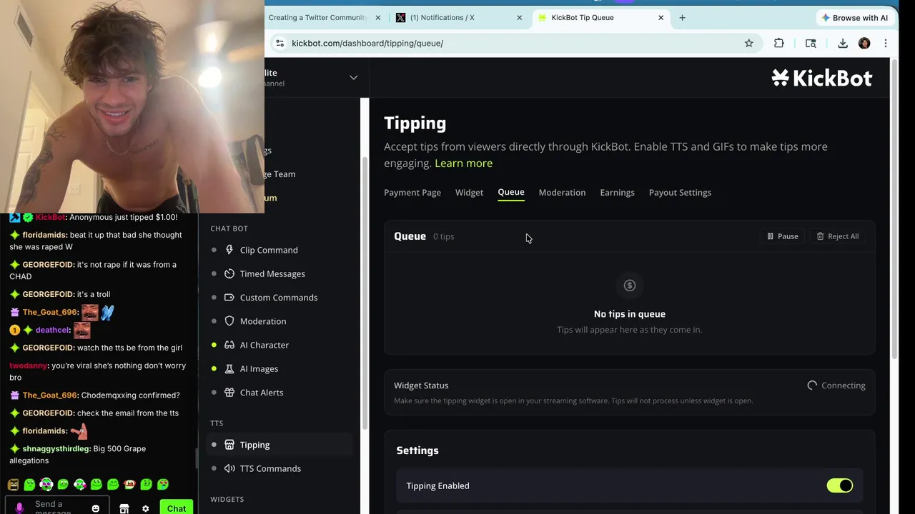Click the Connecting widget status indicator
The height and width of the screenshot is (514, 915).
click(836, 385)
